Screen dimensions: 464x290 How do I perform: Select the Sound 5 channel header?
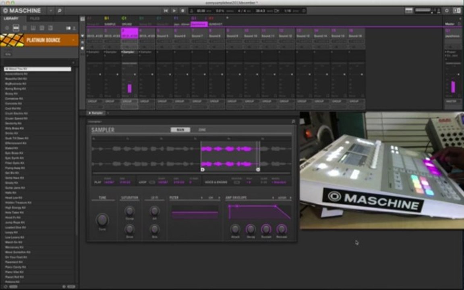[x=164, y=33]
